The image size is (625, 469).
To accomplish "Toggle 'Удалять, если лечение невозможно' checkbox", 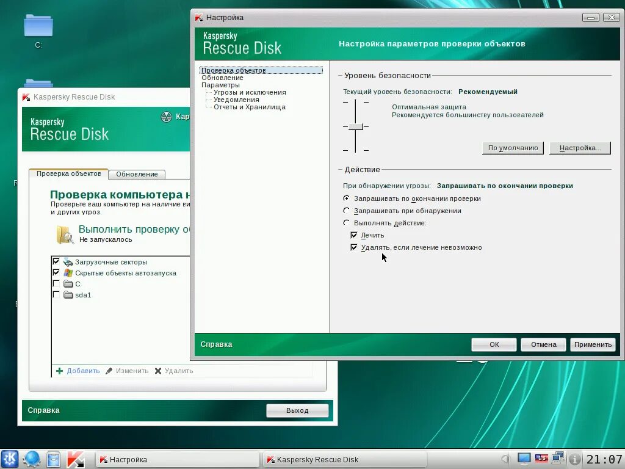I will click(x=353, y=247).
